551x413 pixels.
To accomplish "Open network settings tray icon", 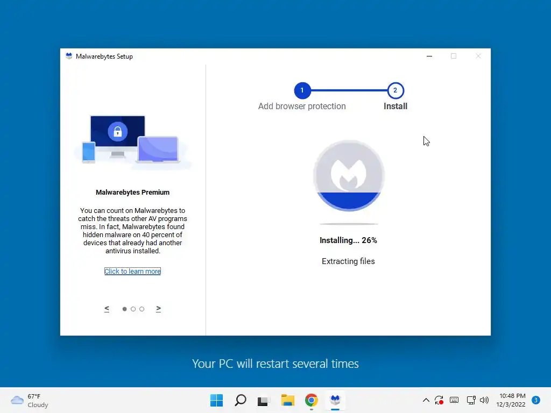I will pos(471,400).
